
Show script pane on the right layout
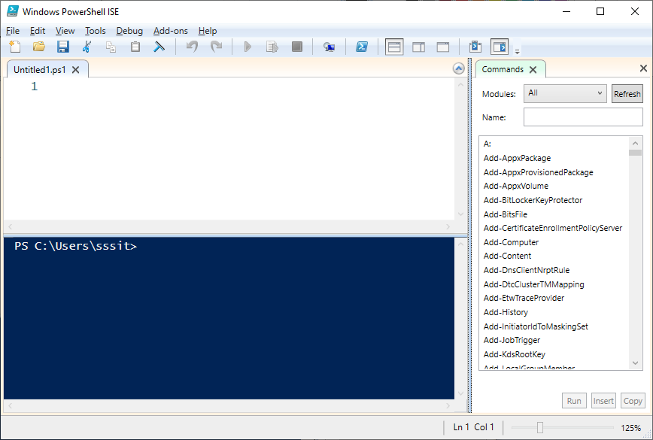[x=418, y=47]
